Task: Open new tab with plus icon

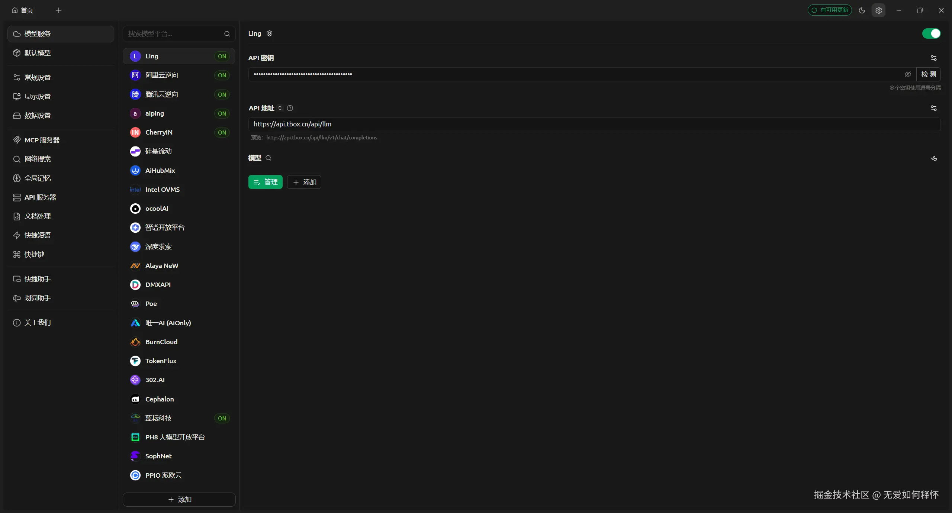Action: pyautogui.click(x=58, y=10)
